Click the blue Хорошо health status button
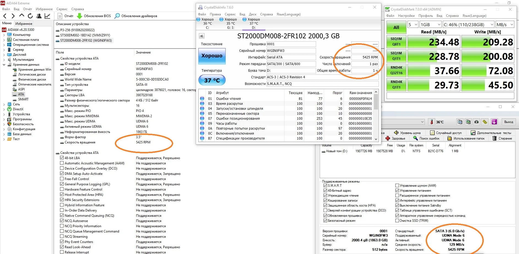The width and height of the screenshot is (519, 254). point(212,56)
